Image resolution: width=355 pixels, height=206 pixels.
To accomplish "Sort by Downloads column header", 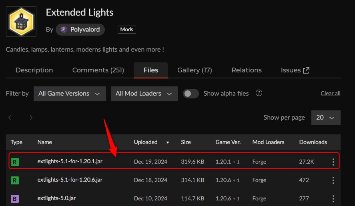I will [x=313, y=142].
